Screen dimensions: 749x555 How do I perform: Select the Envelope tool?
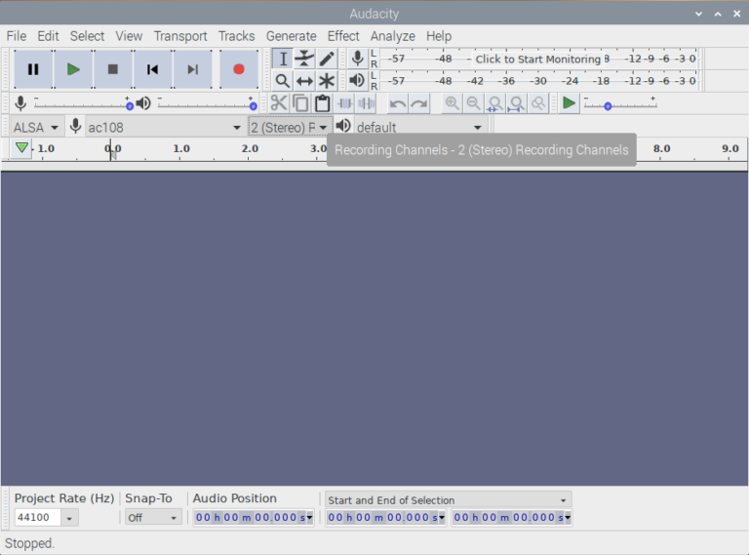304,59
